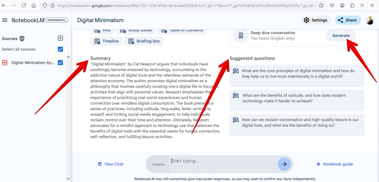
Task: Open the user profile avatar
Action: click(370, 20)
